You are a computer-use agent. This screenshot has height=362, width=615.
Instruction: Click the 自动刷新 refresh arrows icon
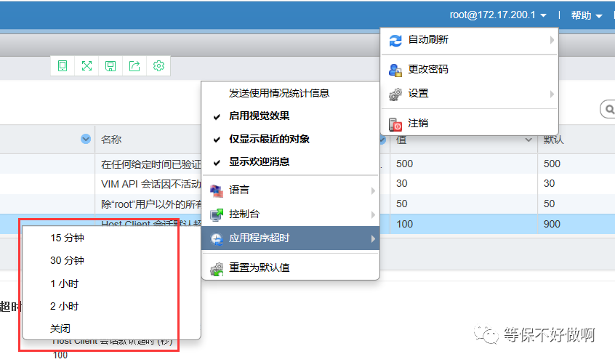coord(395,41)
